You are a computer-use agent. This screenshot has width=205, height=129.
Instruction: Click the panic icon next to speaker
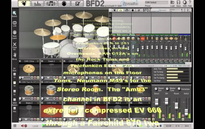[26, 126]
